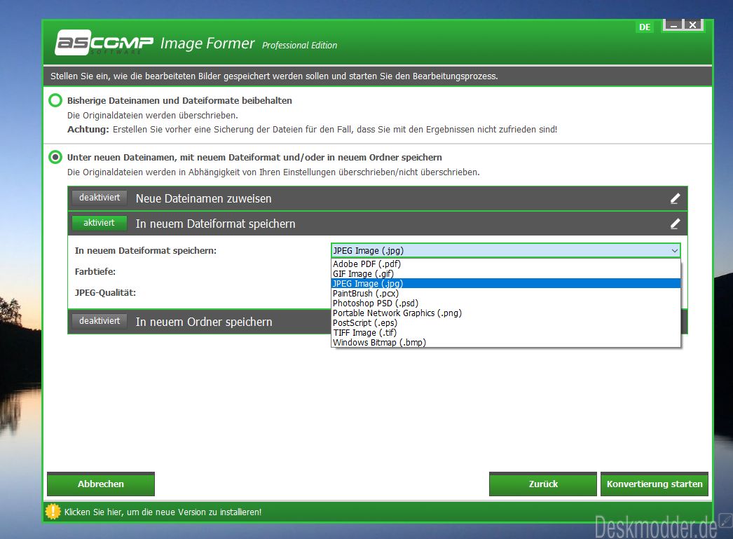Viewport: 733px width, 539px height.
Task: Collapse the JPEG Image format dropdown arrow
Action: tap(674, 250)
